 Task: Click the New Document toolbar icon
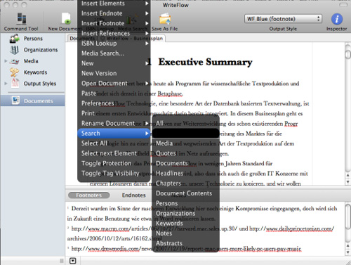click(66, 18)
